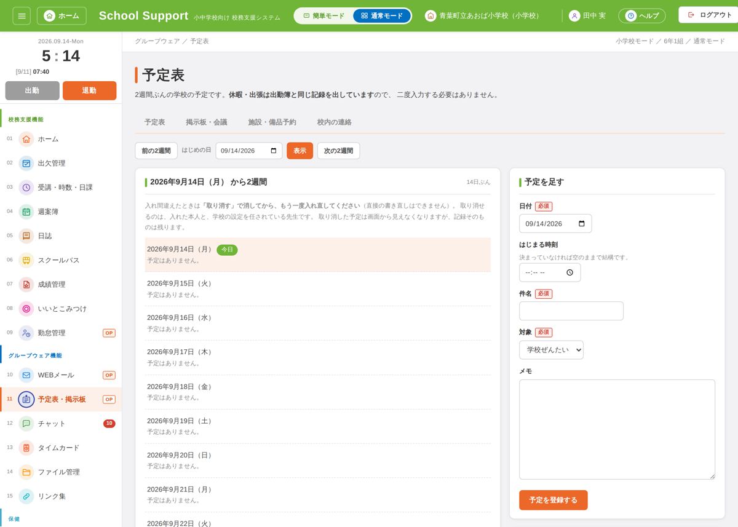Expand the 対象 dropdown
Screen dimensions: 738x527
click(551, 350)
